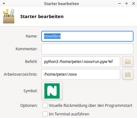Click the Name: label

pos(32,36)
